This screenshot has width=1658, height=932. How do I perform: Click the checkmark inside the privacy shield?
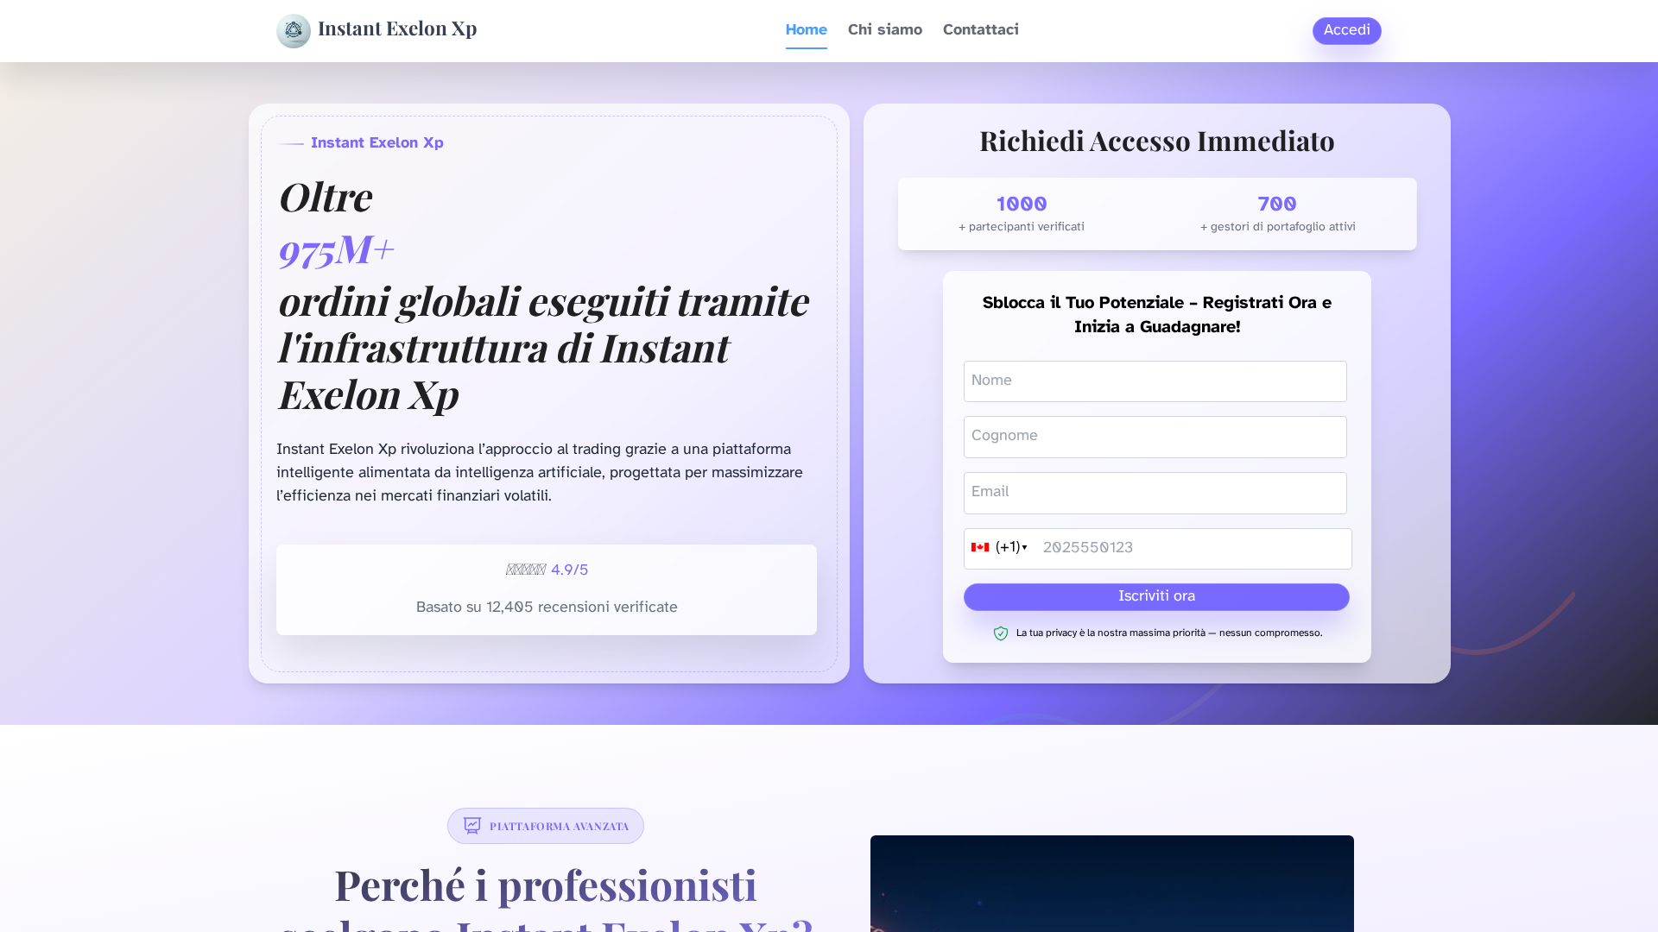click(1001, 633)
